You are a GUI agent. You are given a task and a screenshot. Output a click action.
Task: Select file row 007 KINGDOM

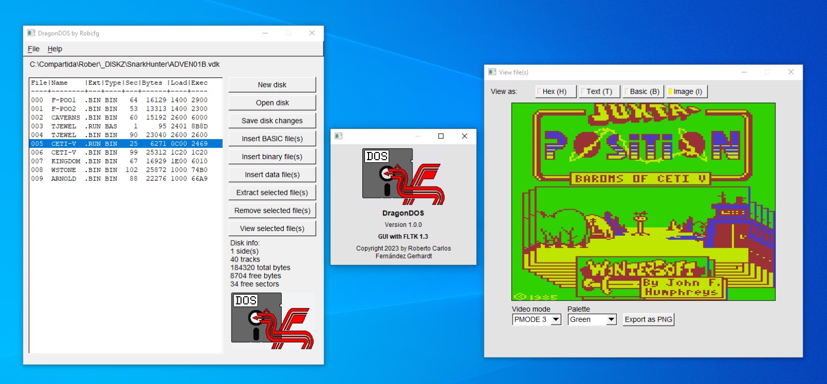126,161
